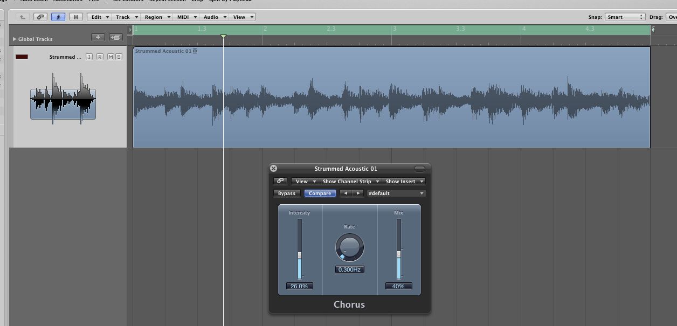Open the arrange area View menu
Viewport: 677px width, 326px height.
(x=243, y=17)
